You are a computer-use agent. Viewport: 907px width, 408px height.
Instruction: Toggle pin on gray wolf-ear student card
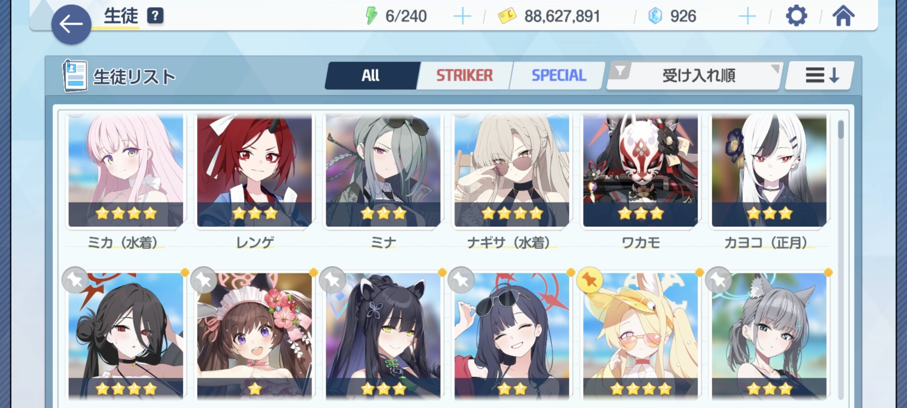718,280
